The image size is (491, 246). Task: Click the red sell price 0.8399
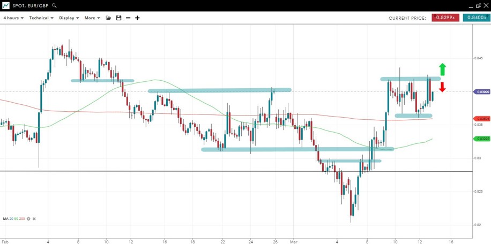tap(445, 18)
